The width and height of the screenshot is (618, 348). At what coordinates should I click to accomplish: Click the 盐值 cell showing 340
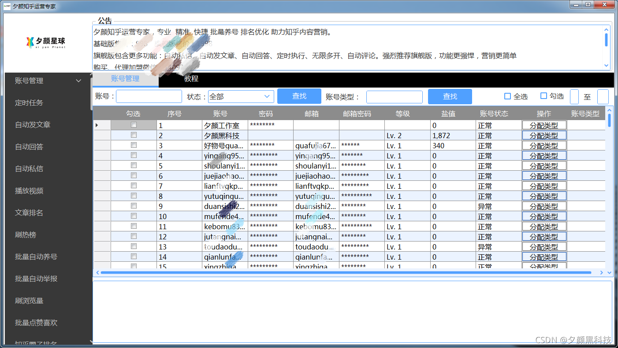(453, 145)
